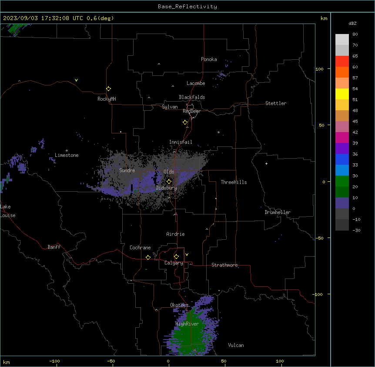Click the Strathmore label
Viewport: 375px width, 367px height.
click(x=224, y=265)
